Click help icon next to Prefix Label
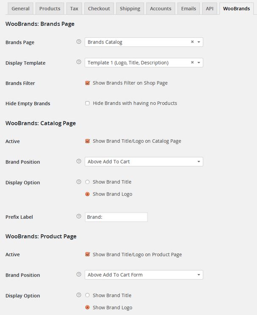 pos(79,216)
